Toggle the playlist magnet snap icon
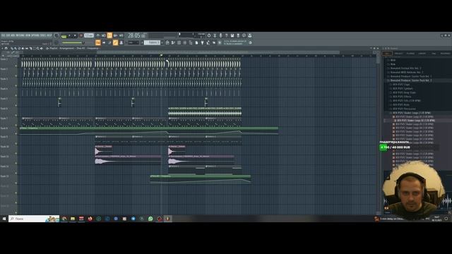The height and width of the screenshot is (254, 452). (6, 49)
